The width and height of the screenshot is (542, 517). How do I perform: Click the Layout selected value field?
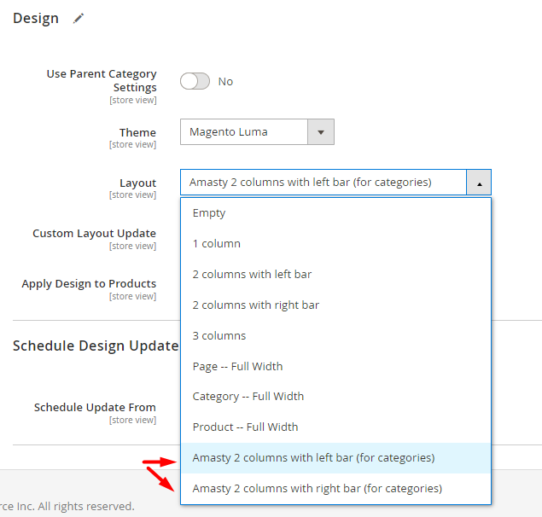point(323,183)
